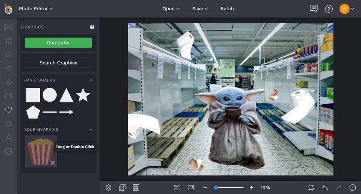The image size is (361, 194).
Task: Click the green Computer button
Action: (x=59, y=43)
